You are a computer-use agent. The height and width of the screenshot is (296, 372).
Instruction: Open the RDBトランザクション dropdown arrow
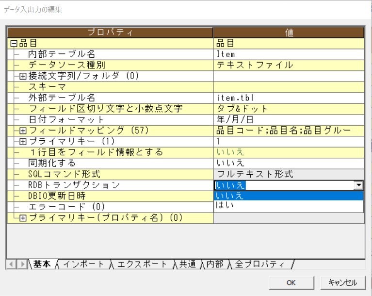coord(359,185)
